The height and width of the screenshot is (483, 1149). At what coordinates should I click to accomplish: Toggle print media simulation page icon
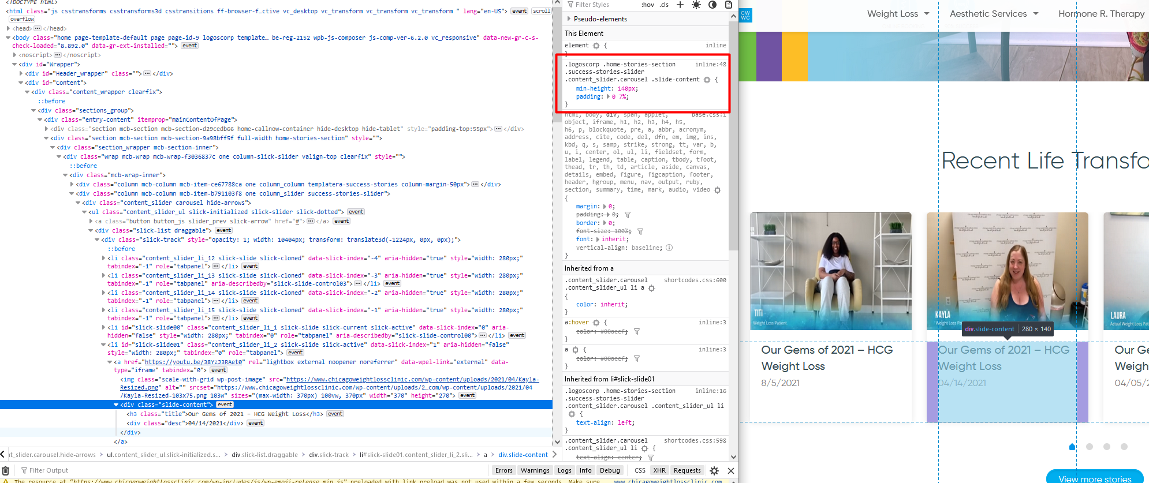tap(729, 5)
